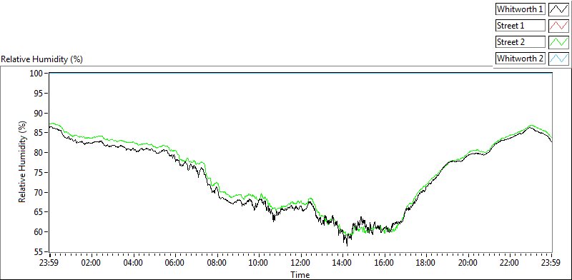Click the Whitworth 2 blue plot icon
572x280 pixels.
click(x=559, y=59)
